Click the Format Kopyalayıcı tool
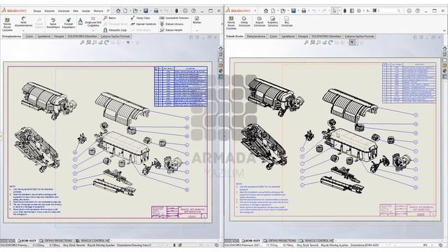The image size is (448, 252). click(x=69, y=23)
